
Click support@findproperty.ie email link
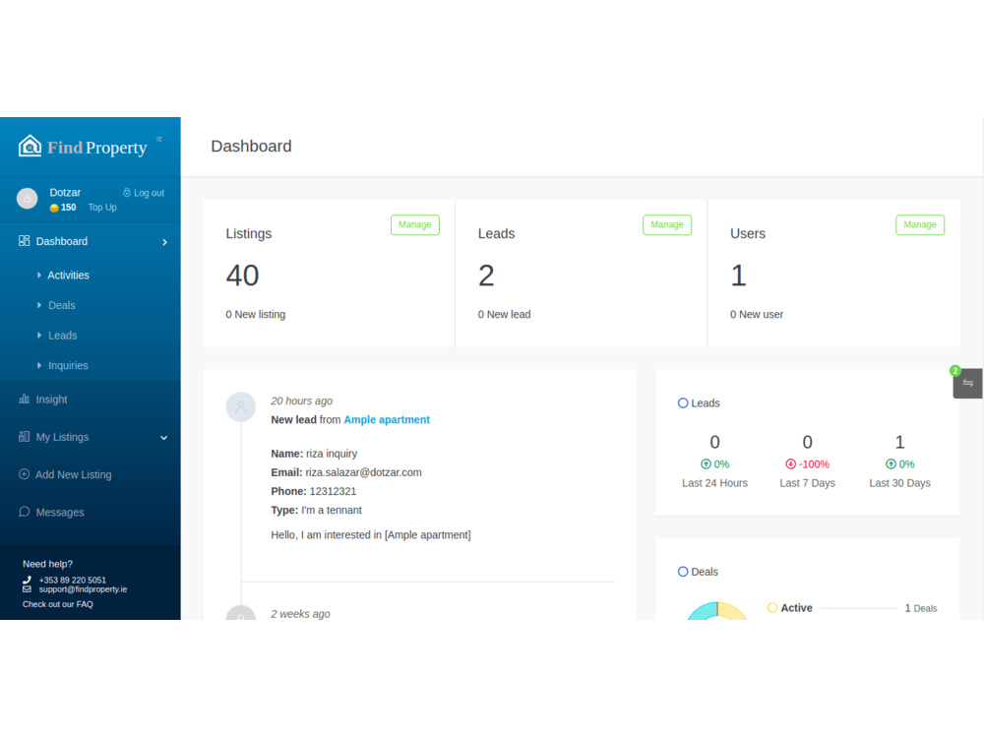(x=83, y=589)
